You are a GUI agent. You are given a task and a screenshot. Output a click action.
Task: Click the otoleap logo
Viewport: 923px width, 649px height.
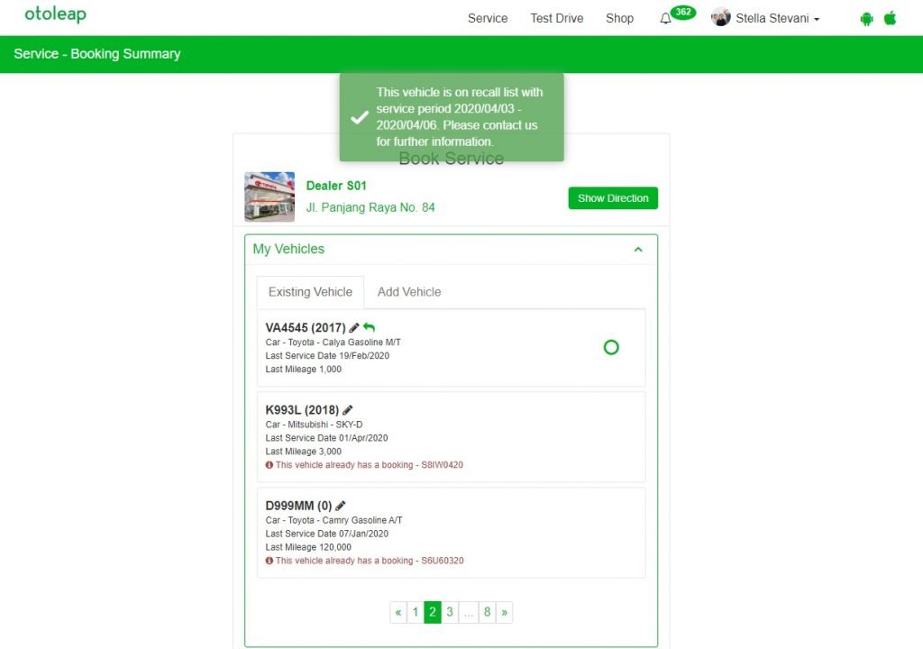pos(55,15)
